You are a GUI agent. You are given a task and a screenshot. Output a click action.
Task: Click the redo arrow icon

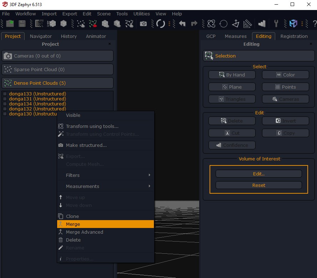(194, 24)
